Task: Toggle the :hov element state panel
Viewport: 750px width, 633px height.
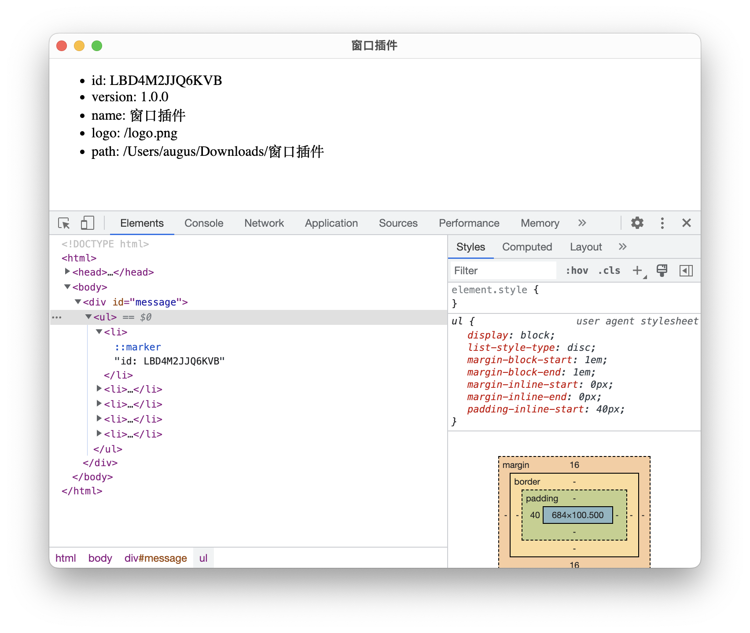Action: pos(577,271)
